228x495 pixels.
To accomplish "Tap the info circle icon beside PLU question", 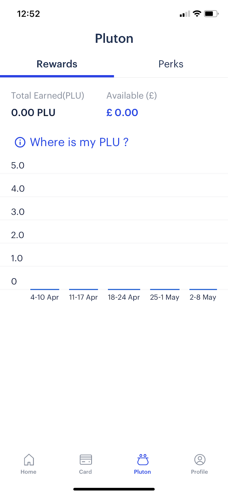I will (20, 142).
